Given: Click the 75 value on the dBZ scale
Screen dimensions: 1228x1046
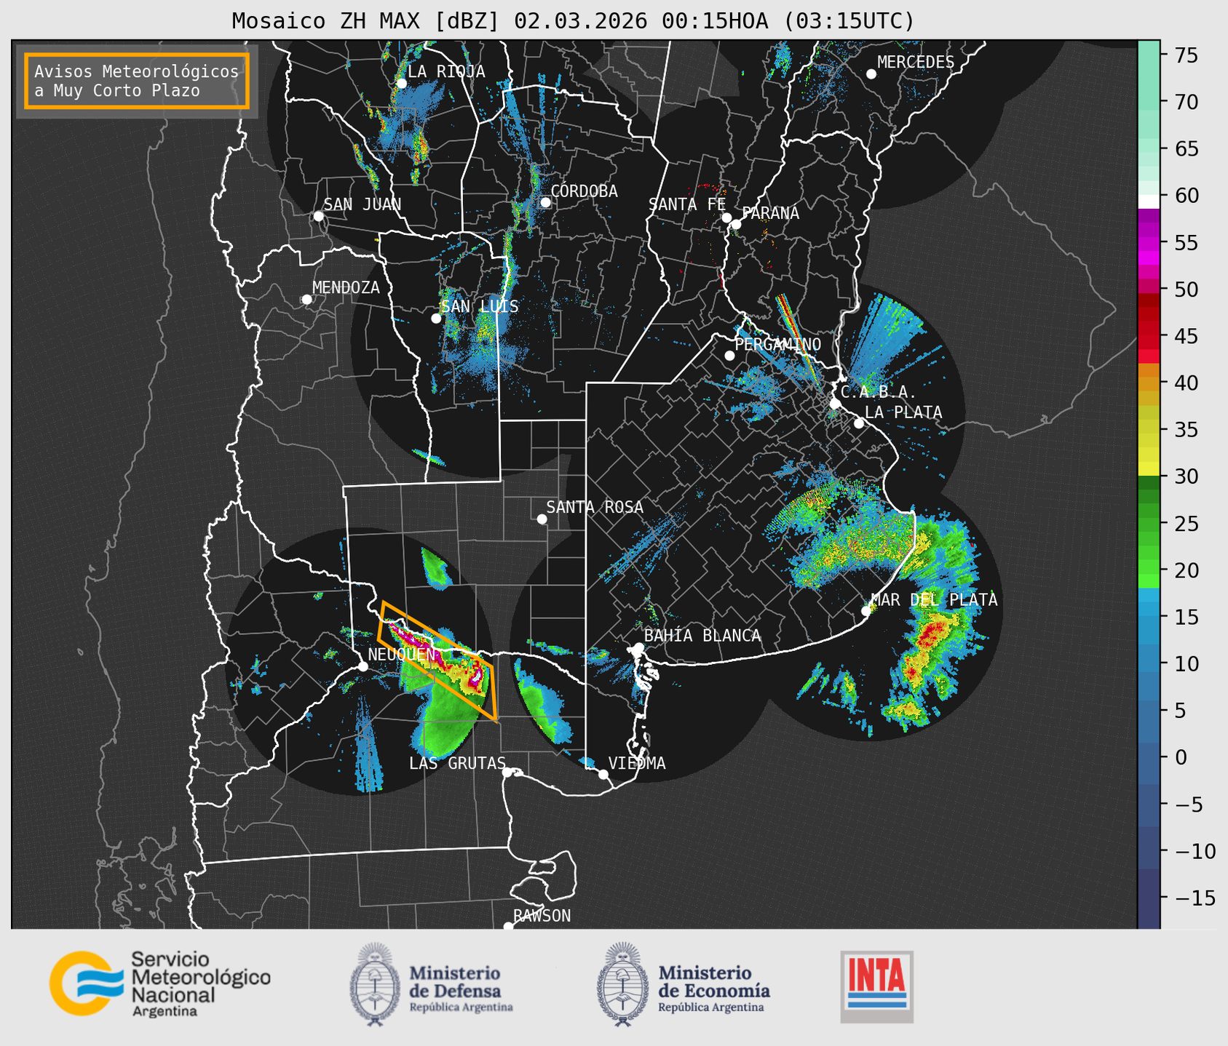Looking at the screenshot, I should (x=1187, y=55).
